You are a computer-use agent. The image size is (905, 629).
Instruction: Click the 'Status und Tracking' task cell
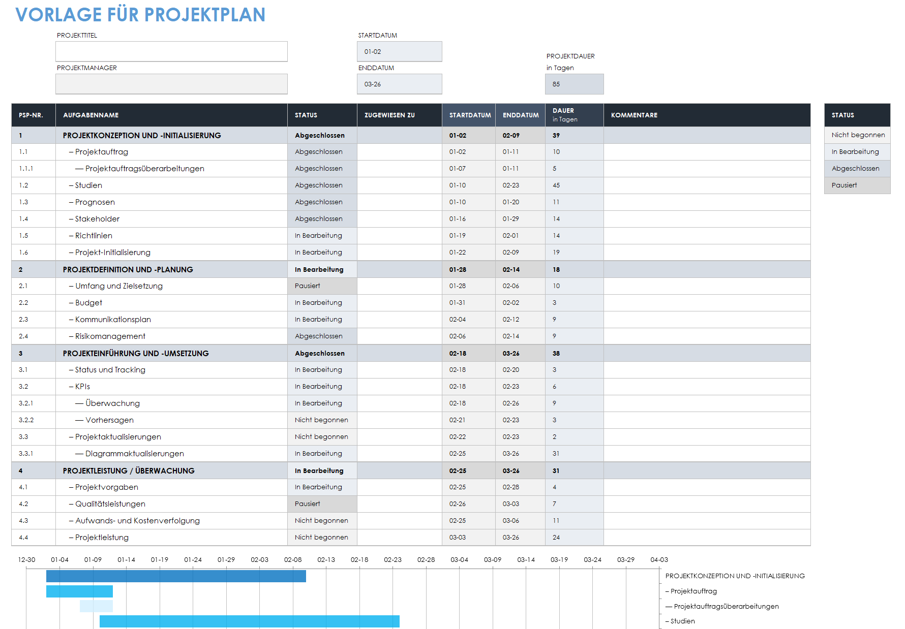[x=171, y=370]
